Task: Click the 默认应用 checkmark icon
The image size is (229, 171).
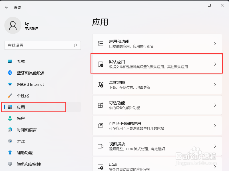Action: (101, 64)
